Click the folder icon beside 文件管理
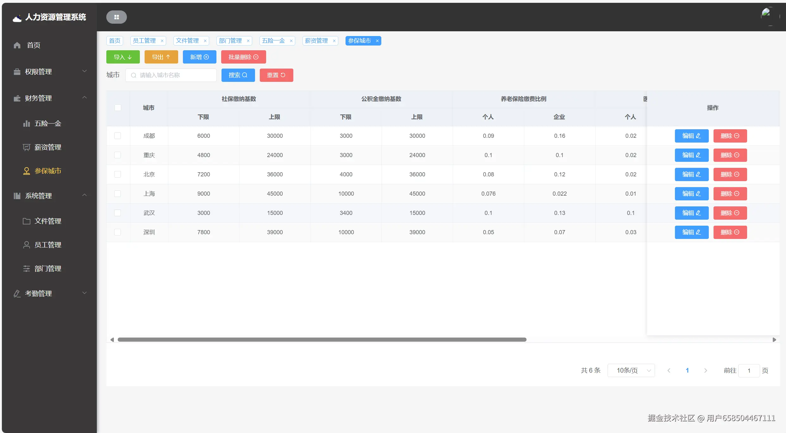The height and width of the screenshot is (433, 786). pyautogui.click(x=27, y=221)
